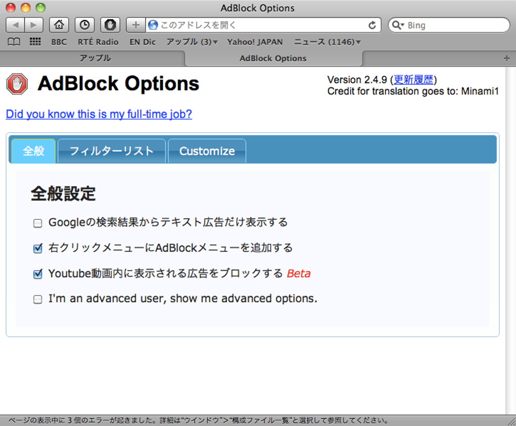Click the globe icon in address bar
The height and width of the screenshot is (426, 516).
click(x=153, y=25)
